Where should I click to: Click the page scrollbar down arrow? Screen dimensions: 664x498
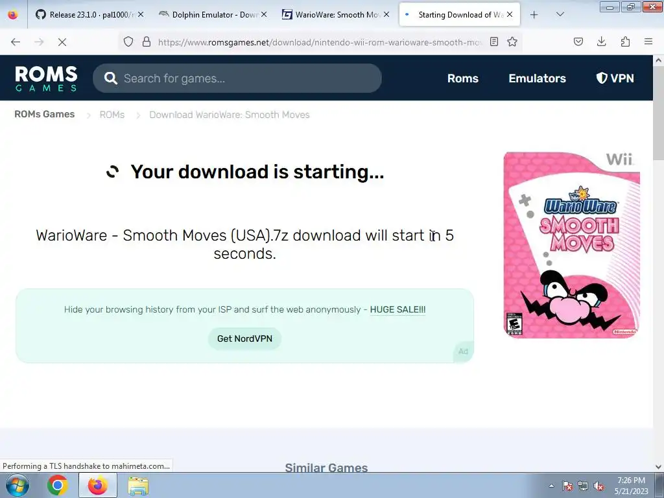point(659,467)
